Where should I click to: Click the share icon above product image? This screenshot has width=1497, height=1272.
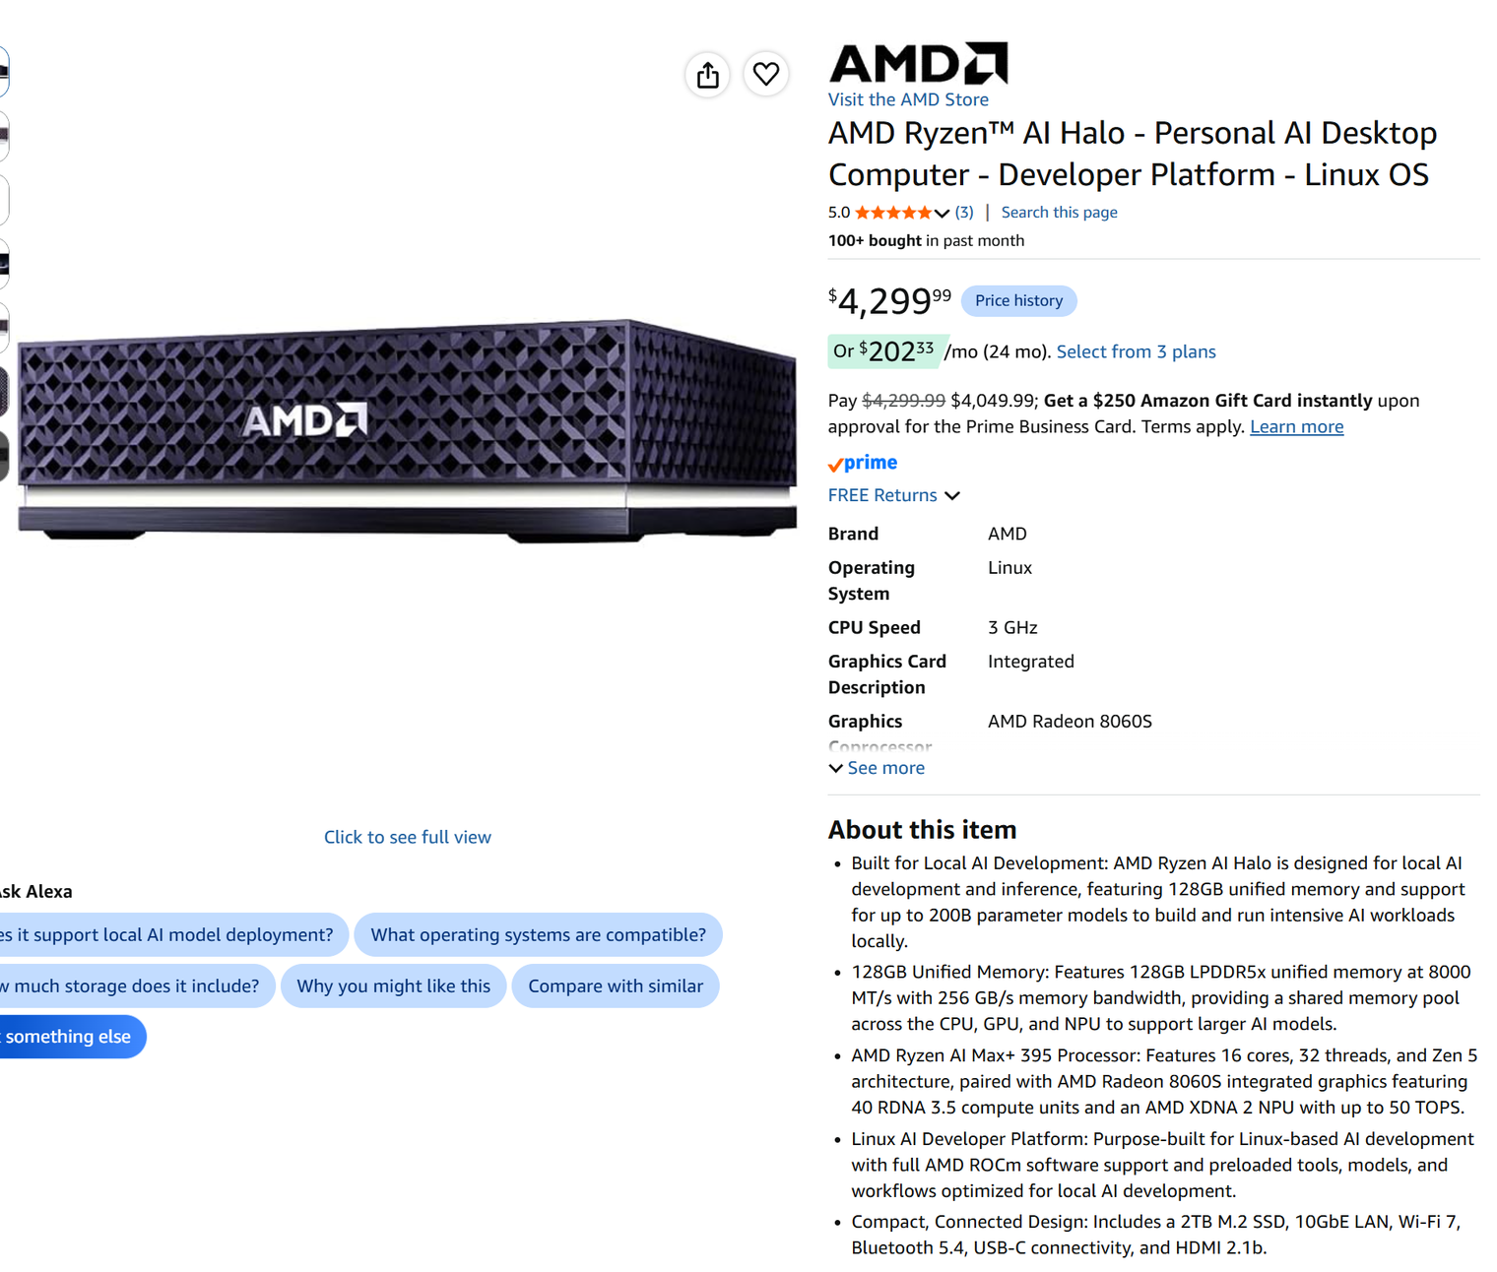(707, 75)
